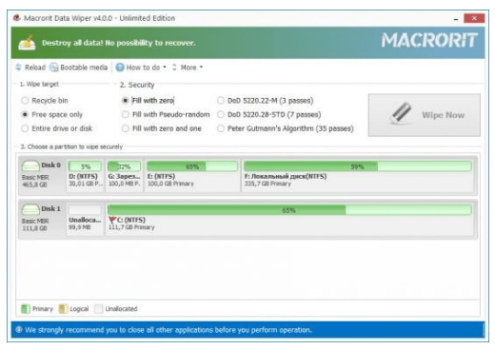
Task: Click the yellow Logical legend swatch
Action: coord(63,308)
